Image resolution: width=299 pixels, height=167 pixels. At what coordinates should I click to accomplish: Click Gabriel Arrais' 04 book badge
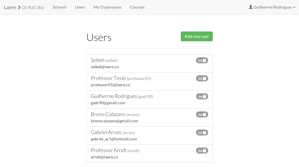(202, 133)
